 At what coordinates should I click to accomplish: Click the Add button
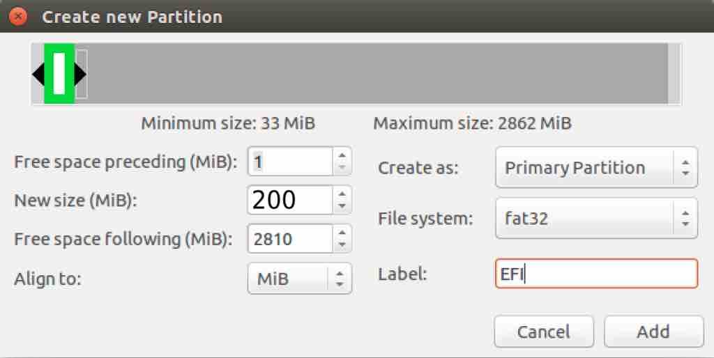click(653, 332)
